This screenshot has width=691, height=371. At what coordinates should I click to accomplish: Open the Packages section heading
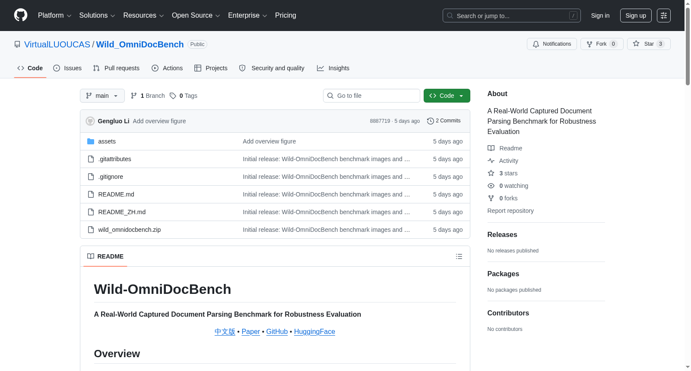click(503, 274)
